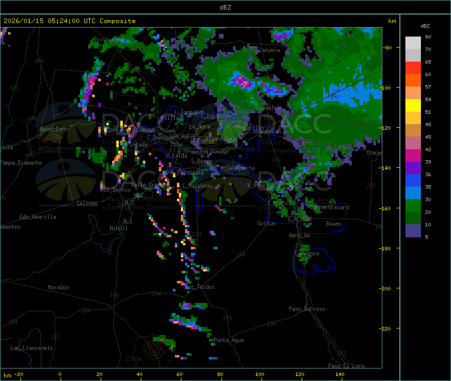Click the bright green legend color band
Image resolution: width=451 pixels, height=381 pixels.
coord(413,205)
